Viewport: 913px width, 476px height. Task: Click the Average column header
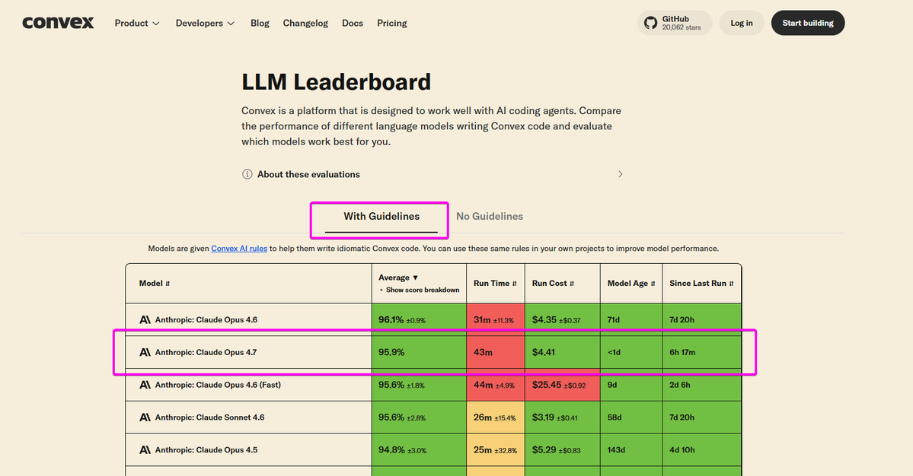[420, 284]
